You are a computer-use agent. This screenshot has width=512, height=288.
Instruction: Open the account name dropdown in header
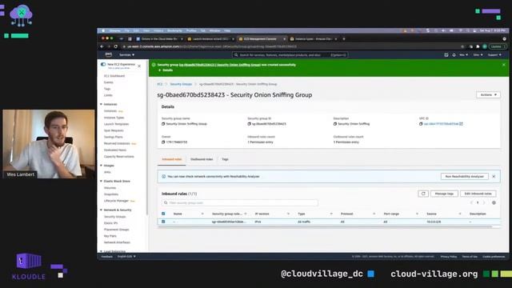[x=464, y=55]
